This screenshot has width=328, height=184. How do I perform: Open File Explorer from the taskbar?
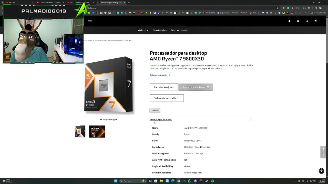coord(161,181)
